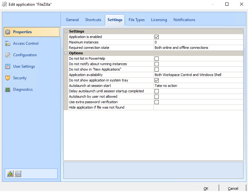Click the Diagnostics monitor icon

pos(8,89)
